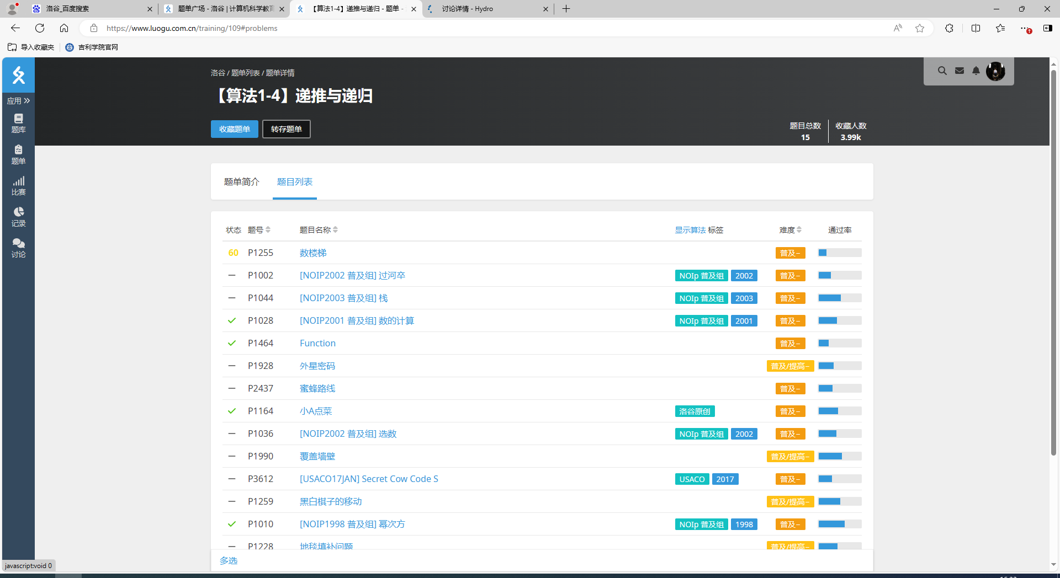Open the 比赛 contests sidebar icon
1060x578 pixels.
[18, 186]
